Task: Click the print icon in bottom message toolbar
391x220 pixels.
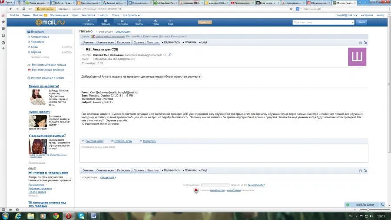Action: pyautogui.click(x=360, y=170)
